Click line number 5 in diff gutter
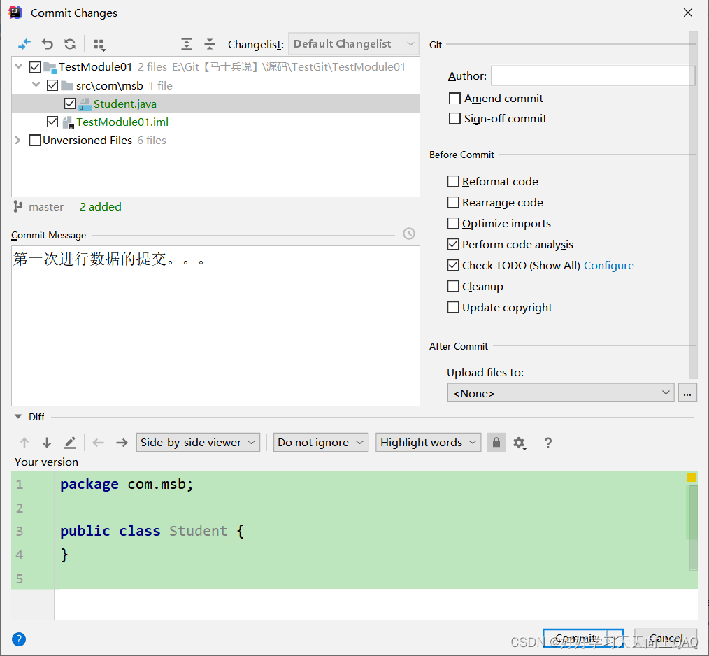 click(x=20, y=578)
